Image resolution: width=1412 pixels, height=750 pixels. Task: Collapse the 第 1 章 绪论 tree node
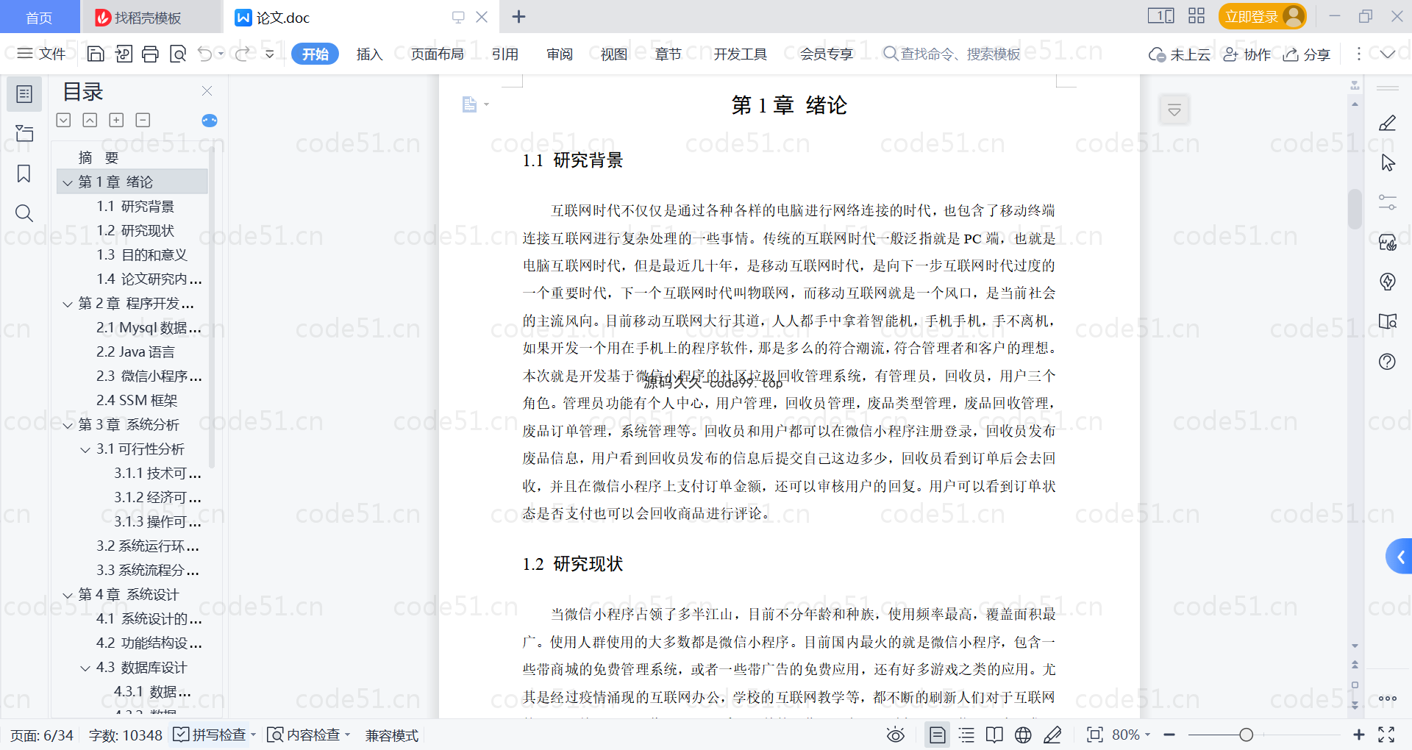pos(68,182)
